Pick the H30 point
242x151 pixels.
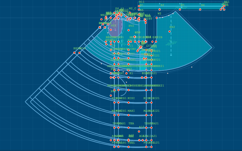135,37
